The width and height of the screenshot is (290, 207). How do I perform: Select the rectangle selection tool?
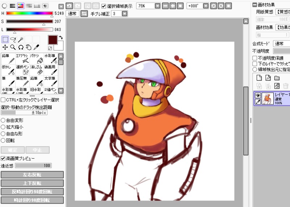pos(5,39)
